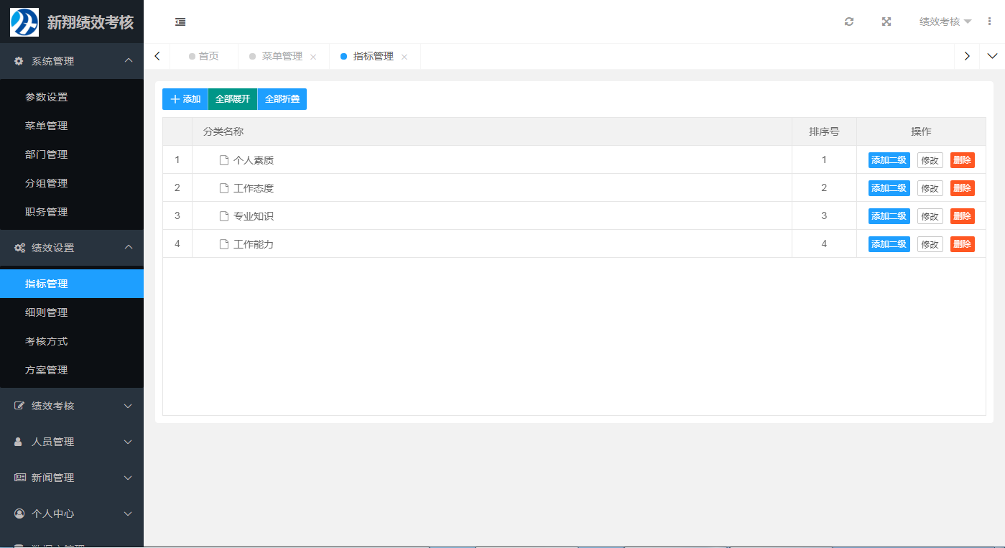Click 添加二级 for 专业知识 row
The width and height of the screenshot is (1005, 548).
(x=889, y=216)
